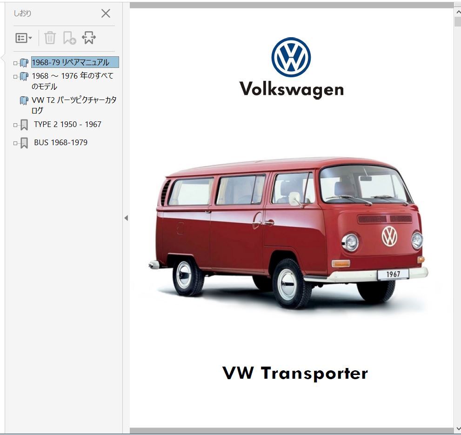Screen dimensions: 461x435
Task: Add a new bookmark
Action: pyautogui.click(x=69, y=38)
